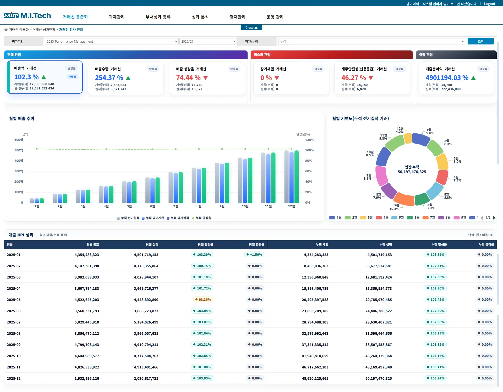Click the 8월 purple swatch in the pie legend
Image resolution: width=503 pixels, height=392 pixels.
pos(441,218)
